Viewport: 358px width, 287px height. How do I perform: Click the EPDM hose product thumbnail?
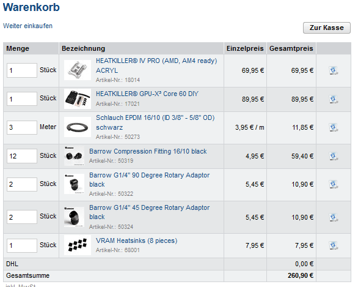click(78, 127)
